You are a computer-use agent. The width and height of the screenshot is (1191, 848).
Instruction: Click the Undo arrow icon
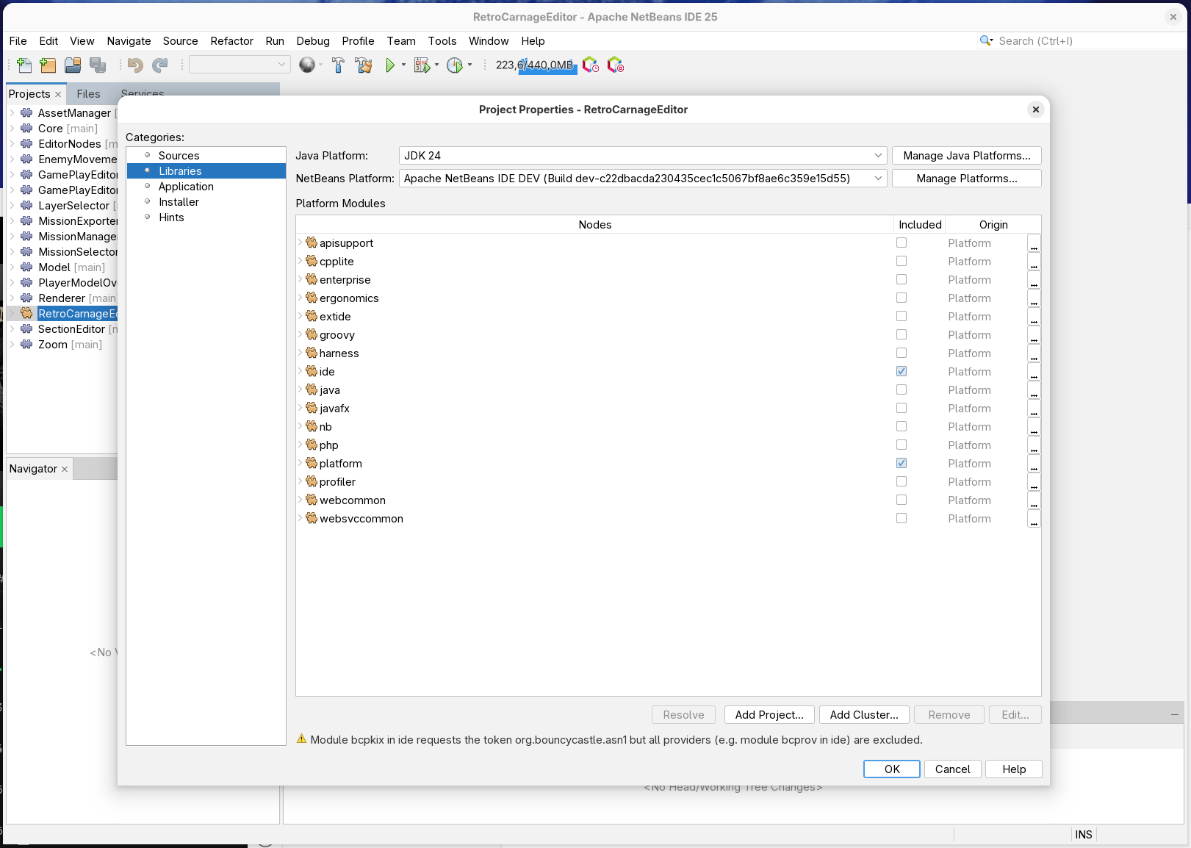[135, 65]
